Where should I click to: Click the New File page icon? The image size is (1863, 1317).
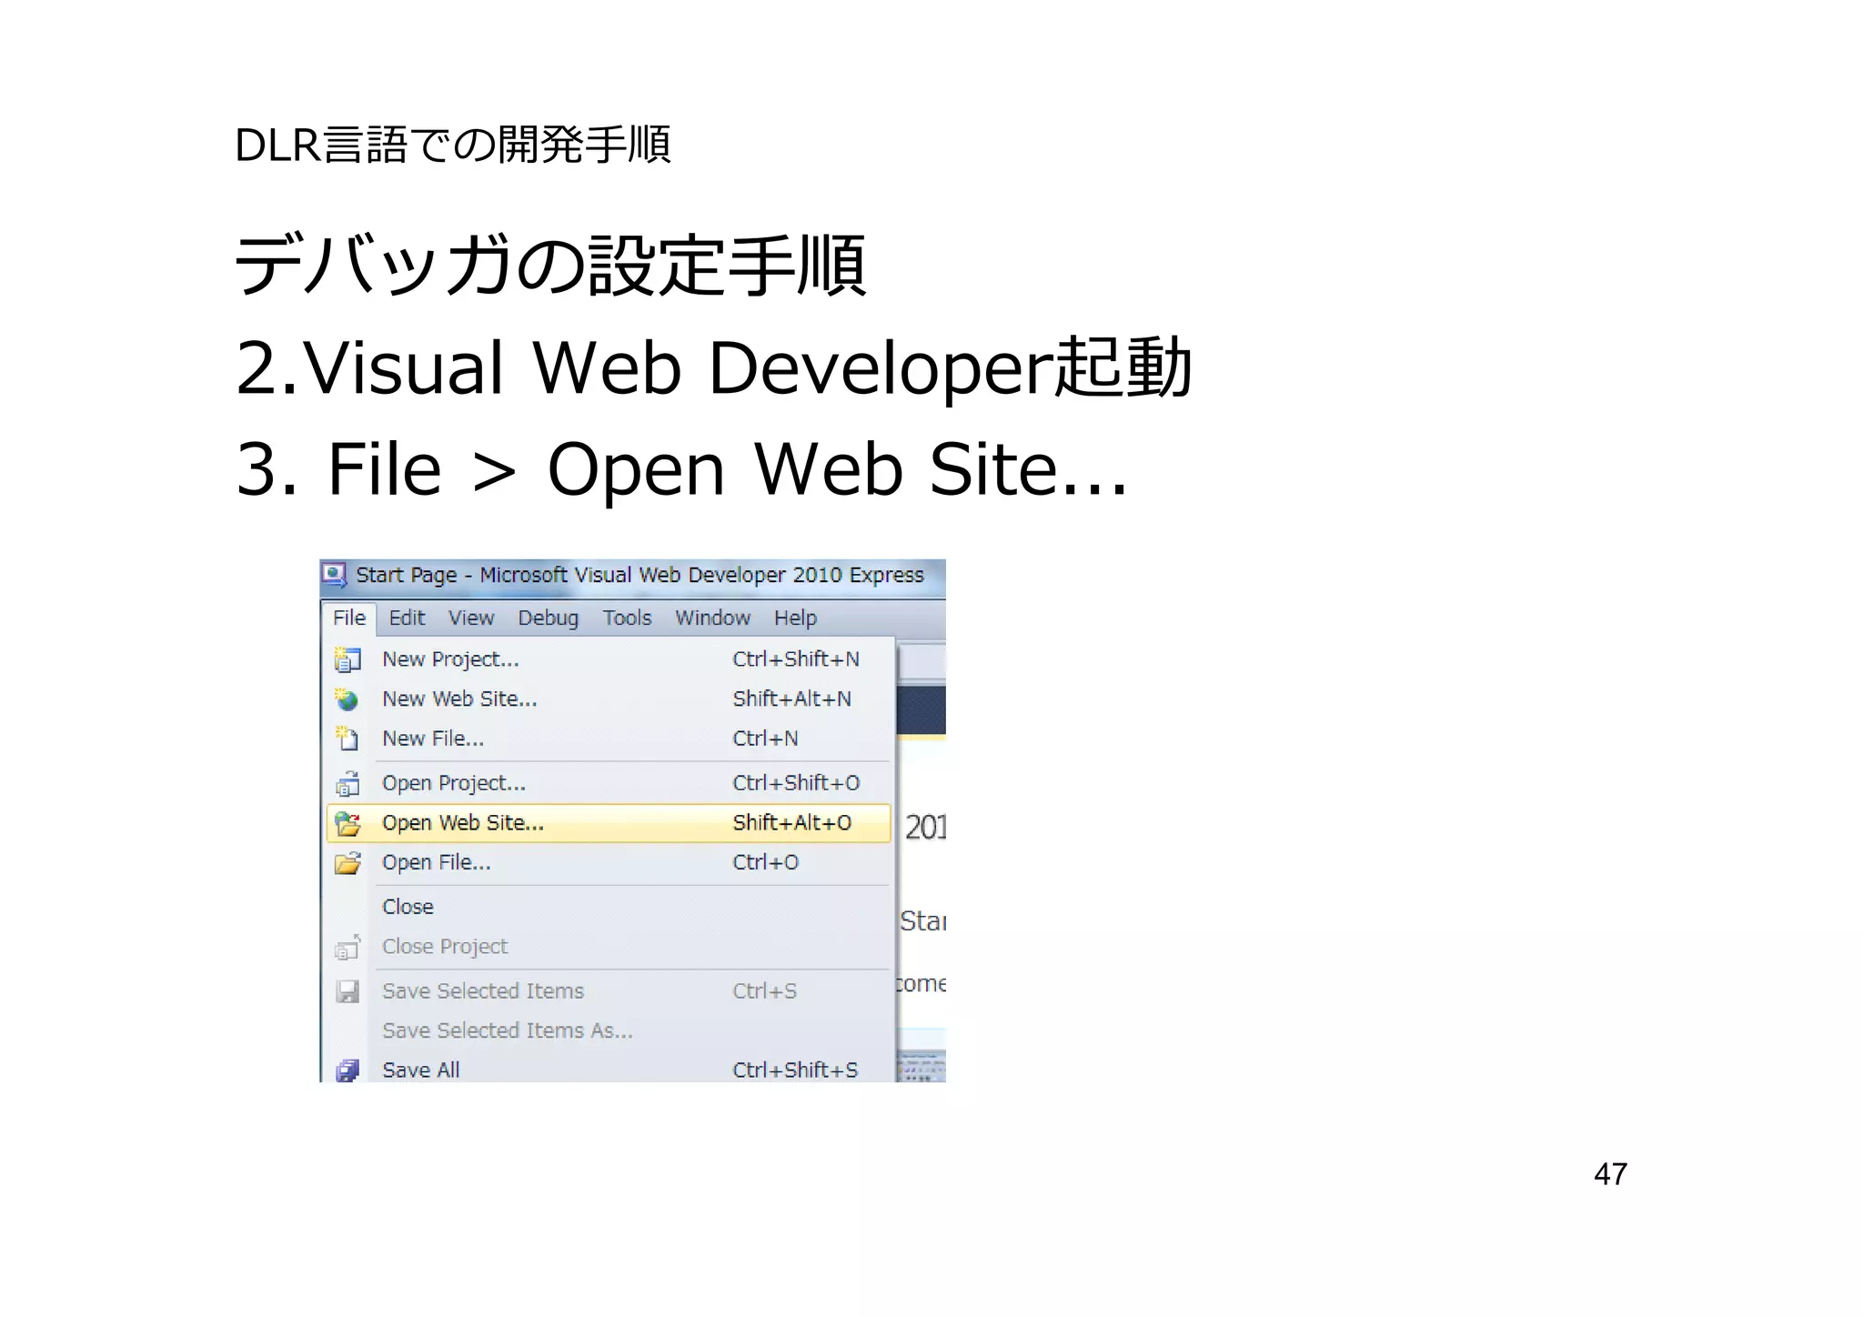click(347, 738)
